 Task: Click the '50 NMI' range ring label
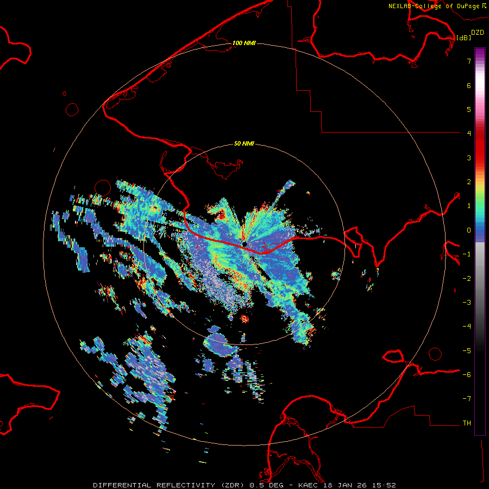point(244,143)
